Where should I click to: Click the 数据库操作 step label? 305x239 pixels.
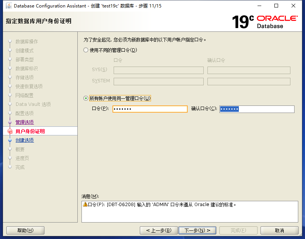[27, 42]
